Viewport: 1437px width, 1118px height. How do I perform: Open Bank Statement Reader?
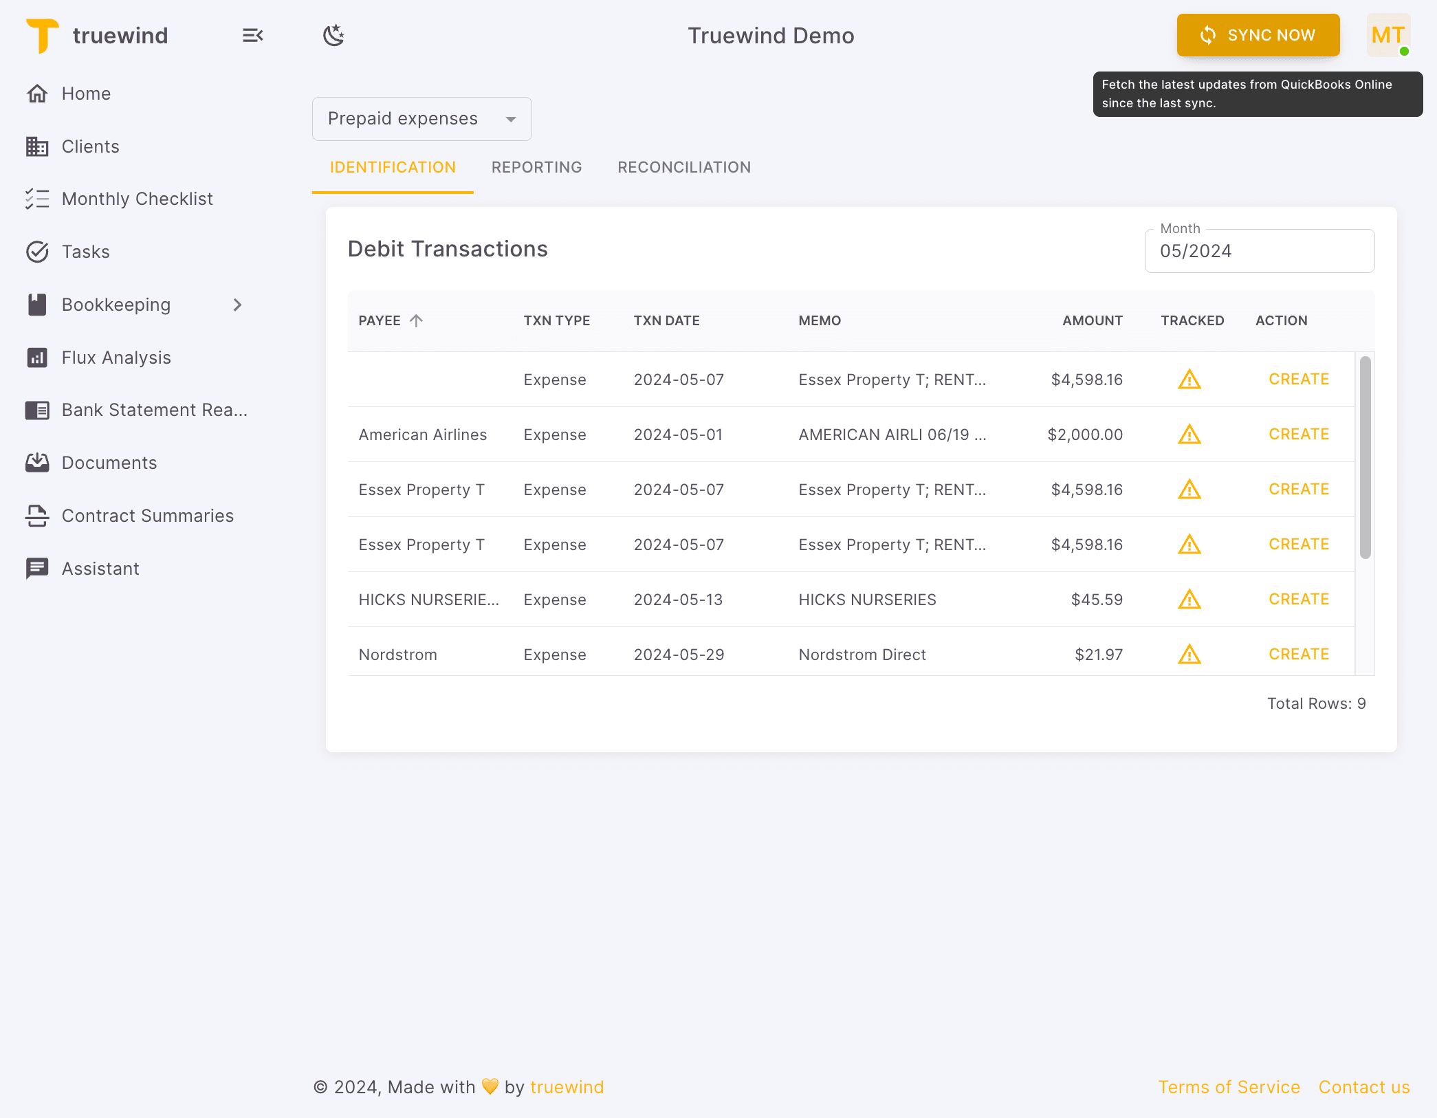[154, 410]
